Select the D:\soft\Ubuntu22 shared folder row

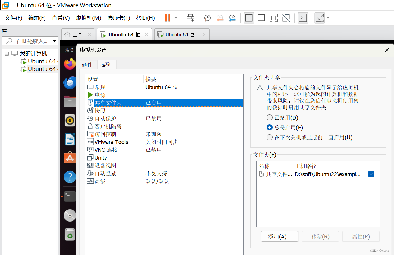pyautogui.click(x=318, y=174)
